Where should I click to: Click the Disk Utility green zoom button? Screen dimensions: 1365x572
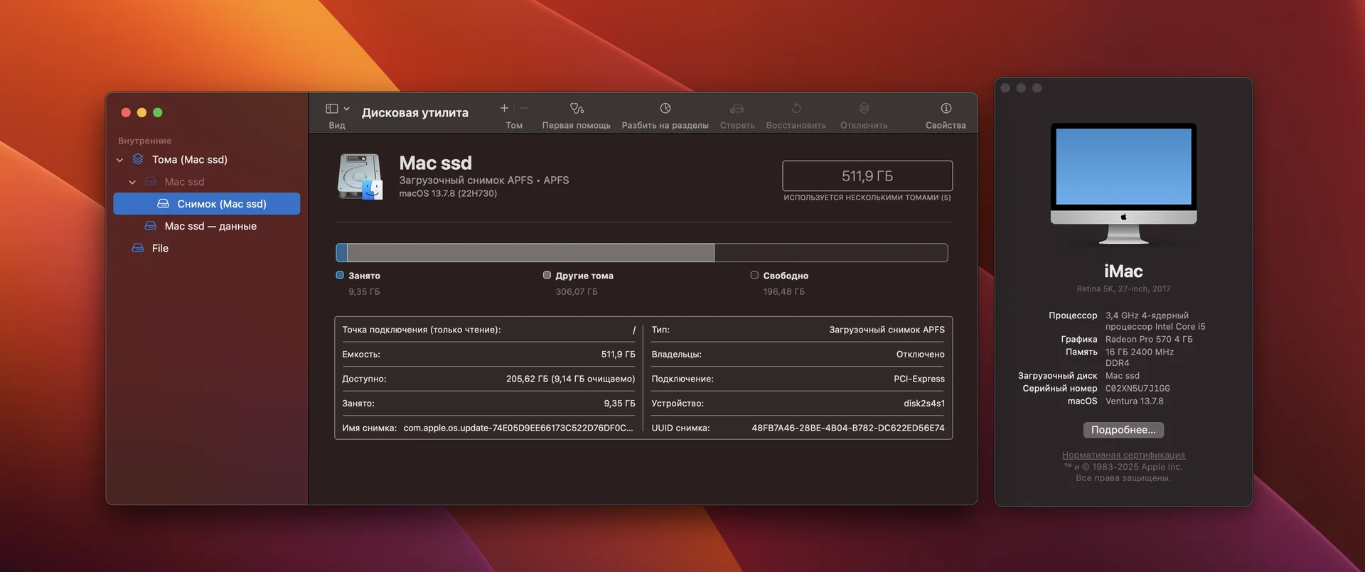coord(158,112)
